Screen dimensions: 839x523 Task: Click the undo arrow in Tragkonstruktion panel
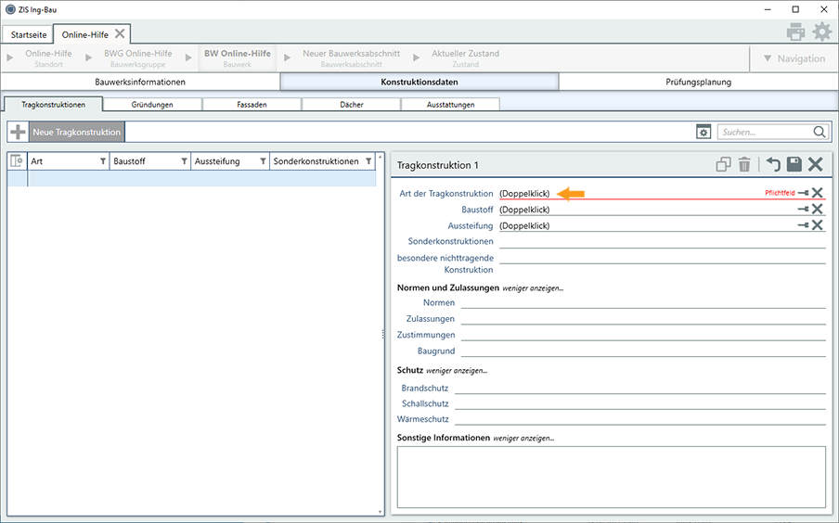772,165
